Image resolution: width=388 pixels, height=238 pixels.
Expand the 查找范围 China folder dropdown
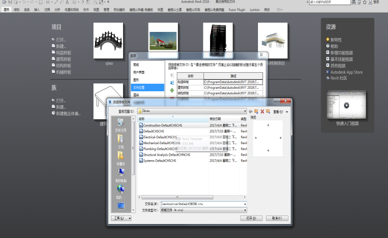pos(245,111)
